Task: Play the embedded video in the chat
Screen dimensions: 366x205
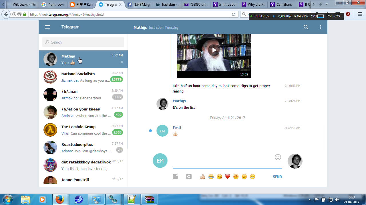Action: click(214, 50)
